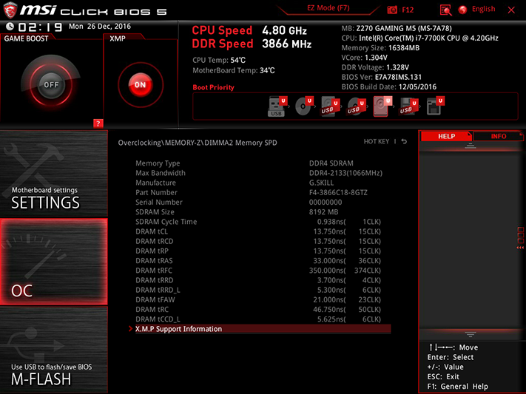Click the CPU Temp 54°C reading
This screenshot has height=394, width=526.
[x=219, y=60]
